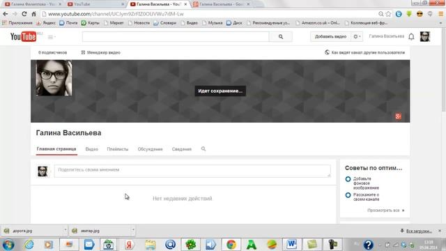
Task: Click the channel name Галина Васильева
Action: tap(68, 133)
